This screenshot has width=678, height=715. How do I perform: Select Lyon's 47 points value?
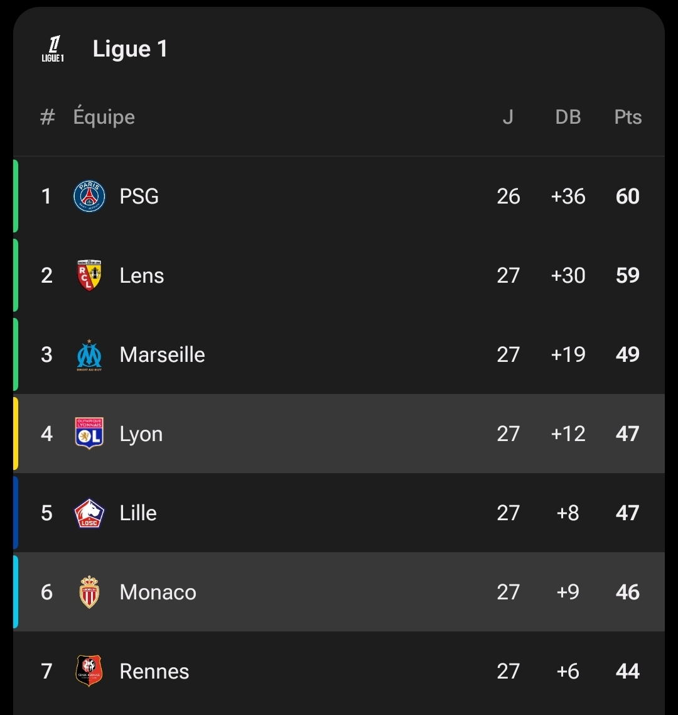click(x=628, y=434)
